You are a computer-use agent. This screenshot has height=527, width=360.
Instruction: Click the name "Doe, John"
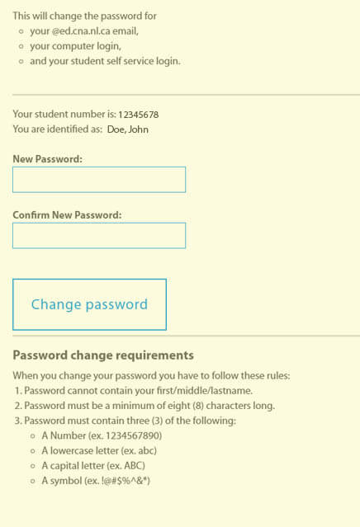128,129
